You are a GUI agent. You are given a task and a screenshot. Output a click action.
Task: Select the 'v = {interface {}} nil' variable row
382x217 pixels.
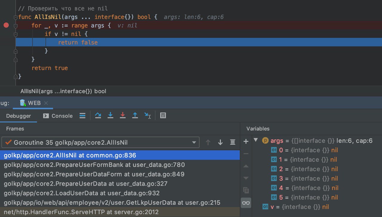click(317, 207)
